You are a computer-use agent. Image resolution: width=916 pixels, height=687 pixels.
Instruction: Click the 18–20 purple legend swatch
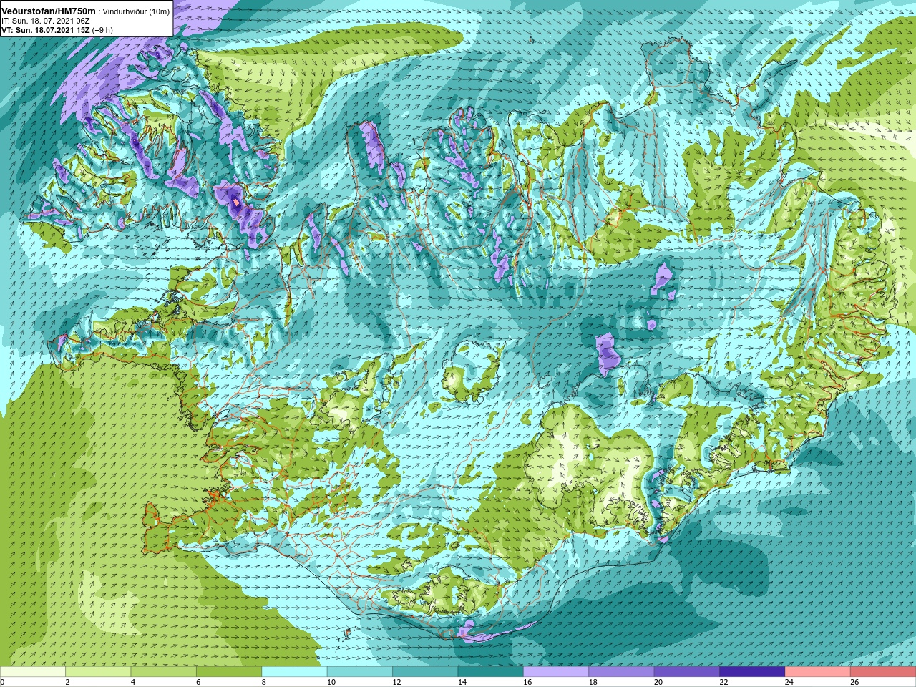(622, 672)
